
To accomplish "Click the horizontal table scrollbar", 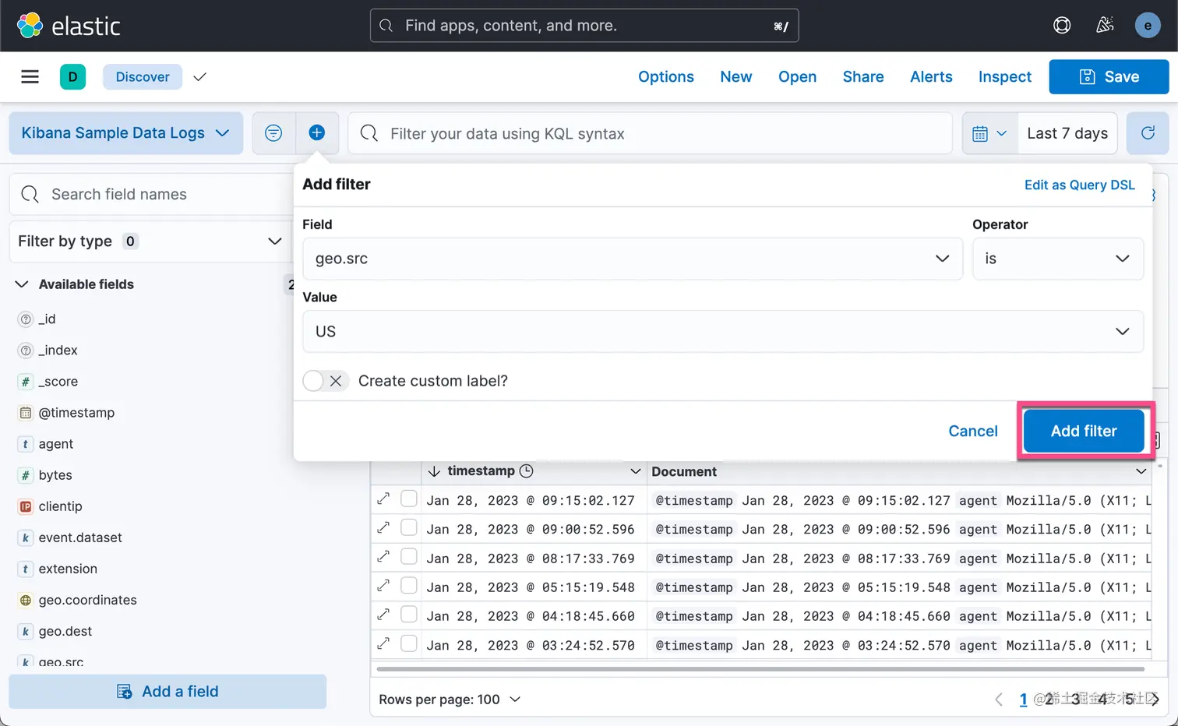I will [x=760, y=668].
